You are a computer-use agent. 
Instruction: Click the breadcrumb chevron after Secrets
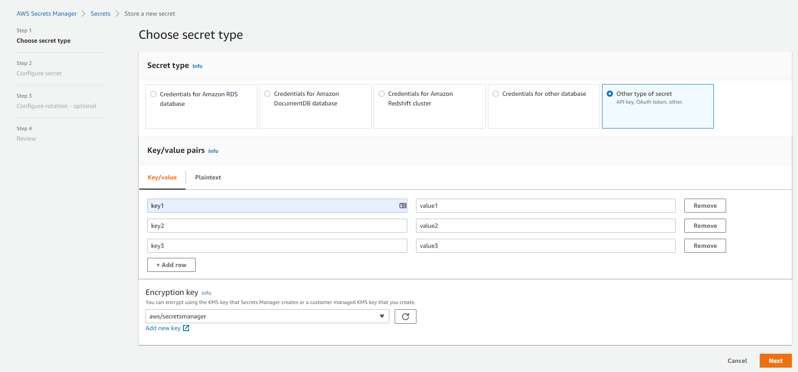118,14
